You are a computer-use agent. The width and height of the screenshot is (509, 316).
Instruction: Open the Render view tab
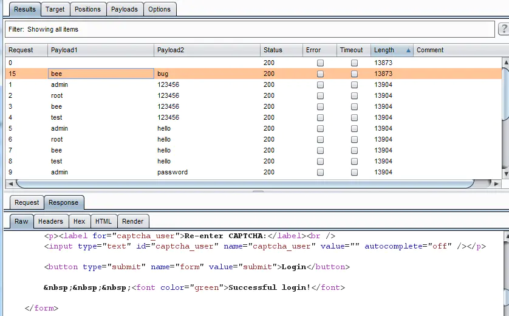pos(133,221)
